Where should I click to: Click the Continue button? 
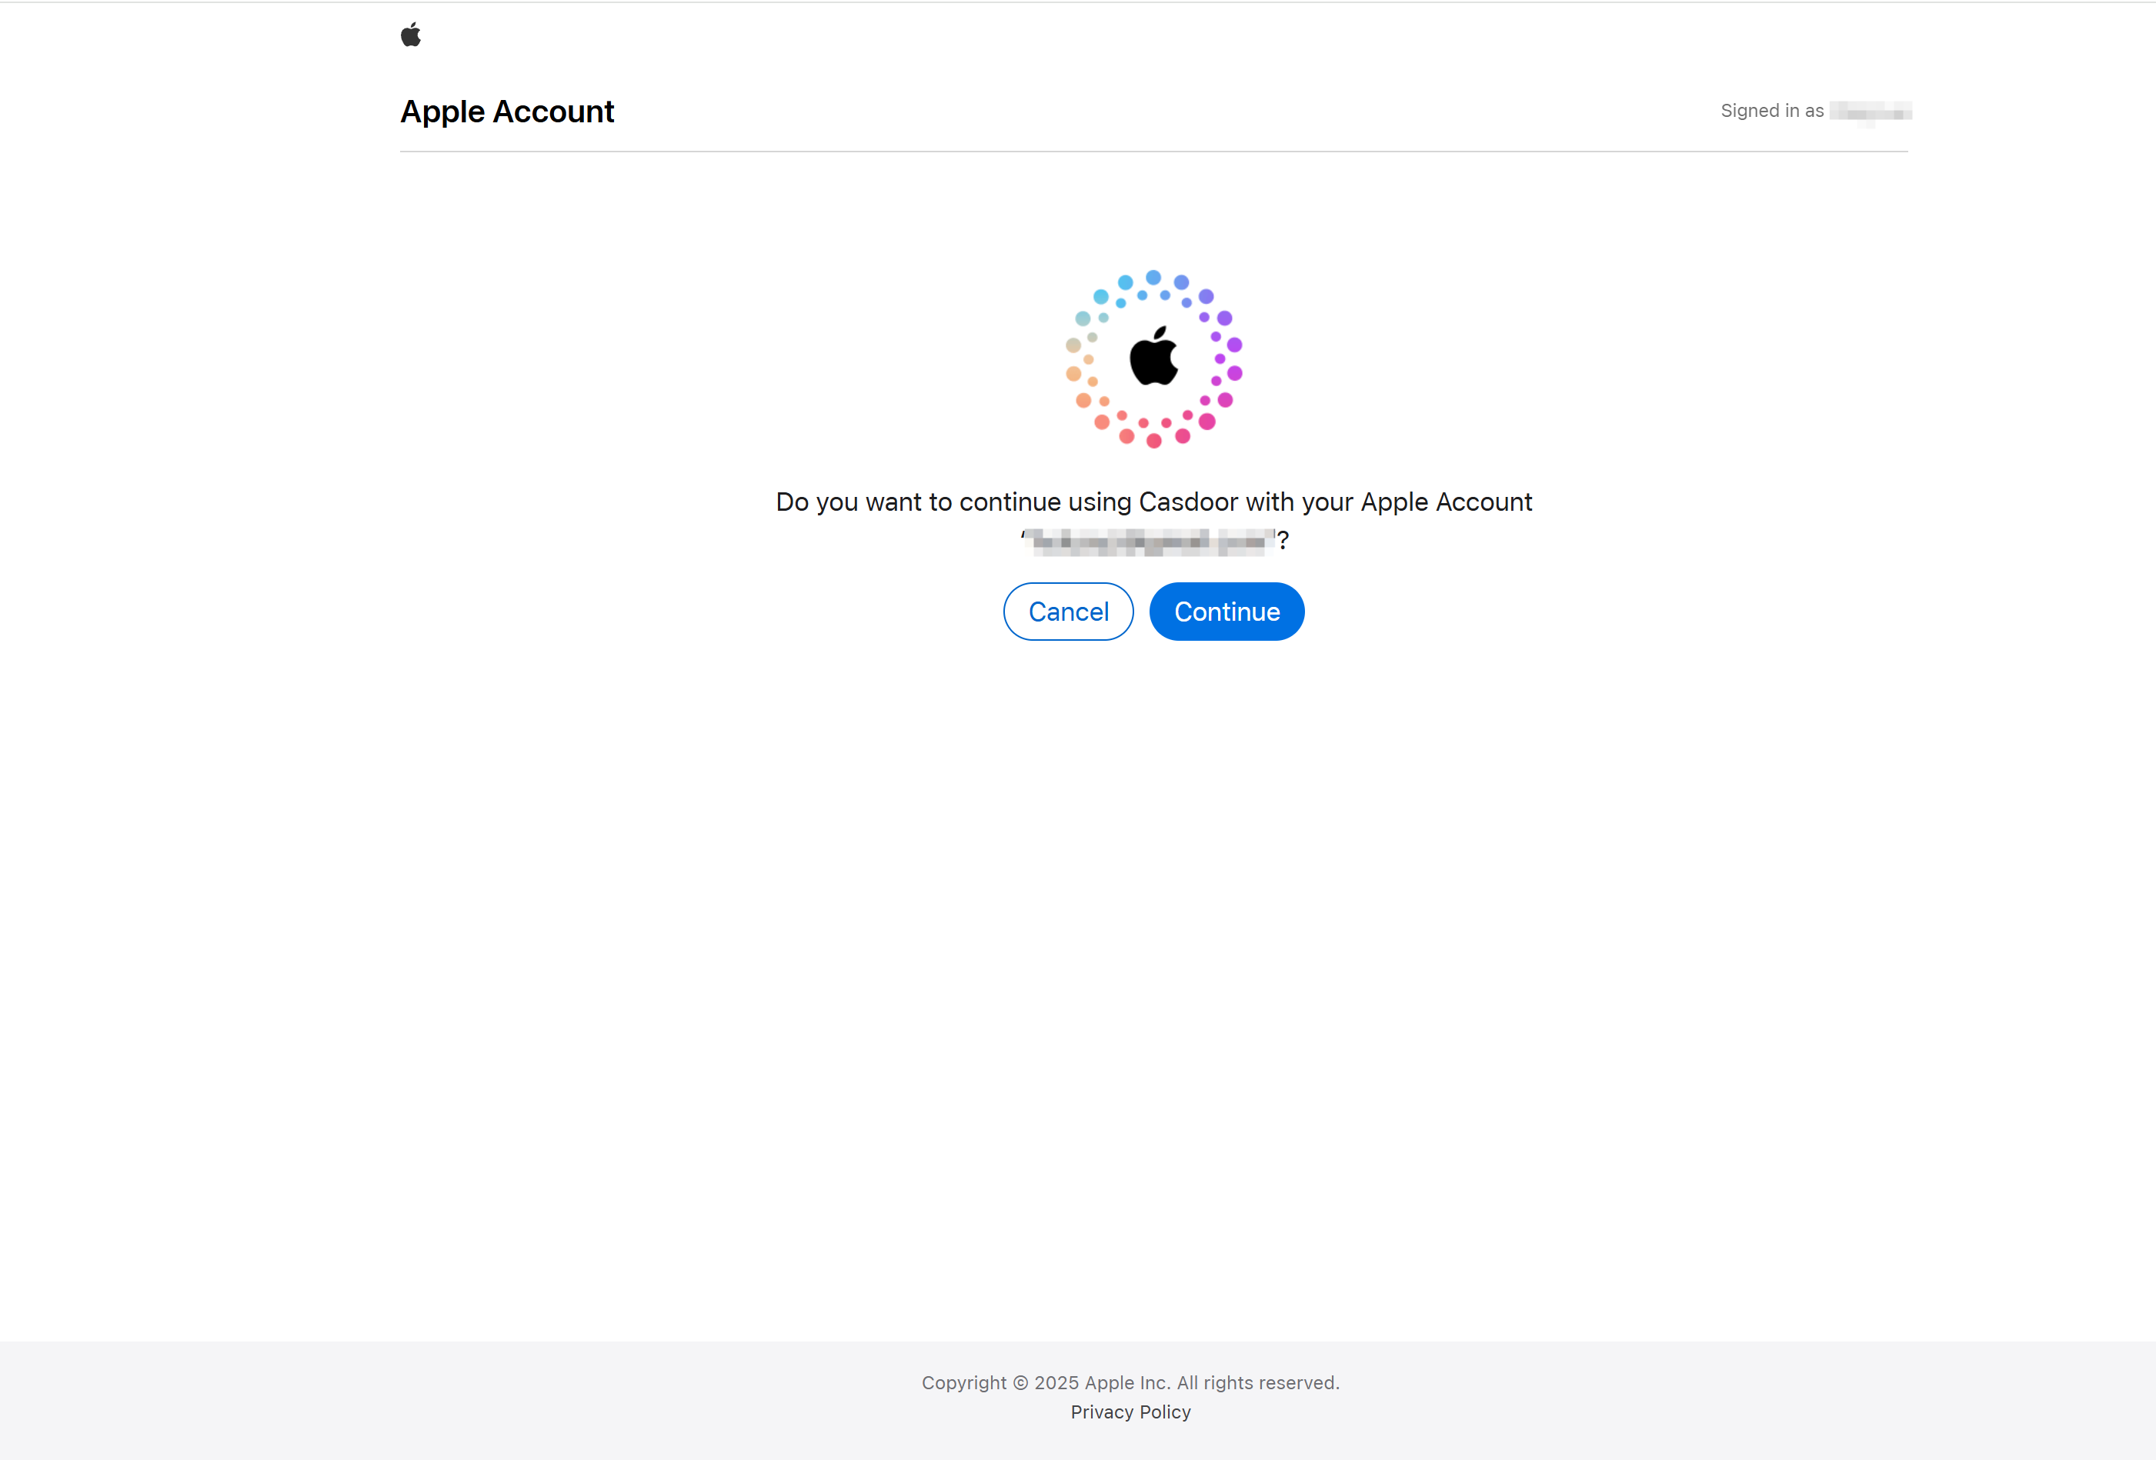1227,612
